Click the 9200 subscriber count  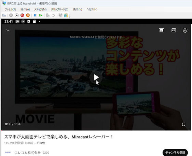pyautogui.click(x=46, y=153)
